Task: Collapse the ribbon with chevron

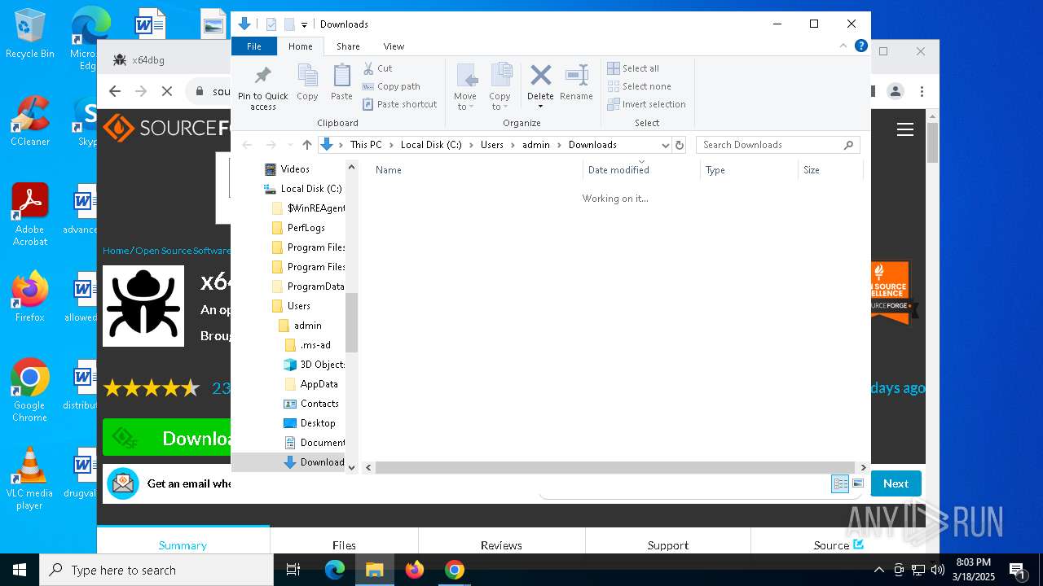Action: tap(845, 46)
